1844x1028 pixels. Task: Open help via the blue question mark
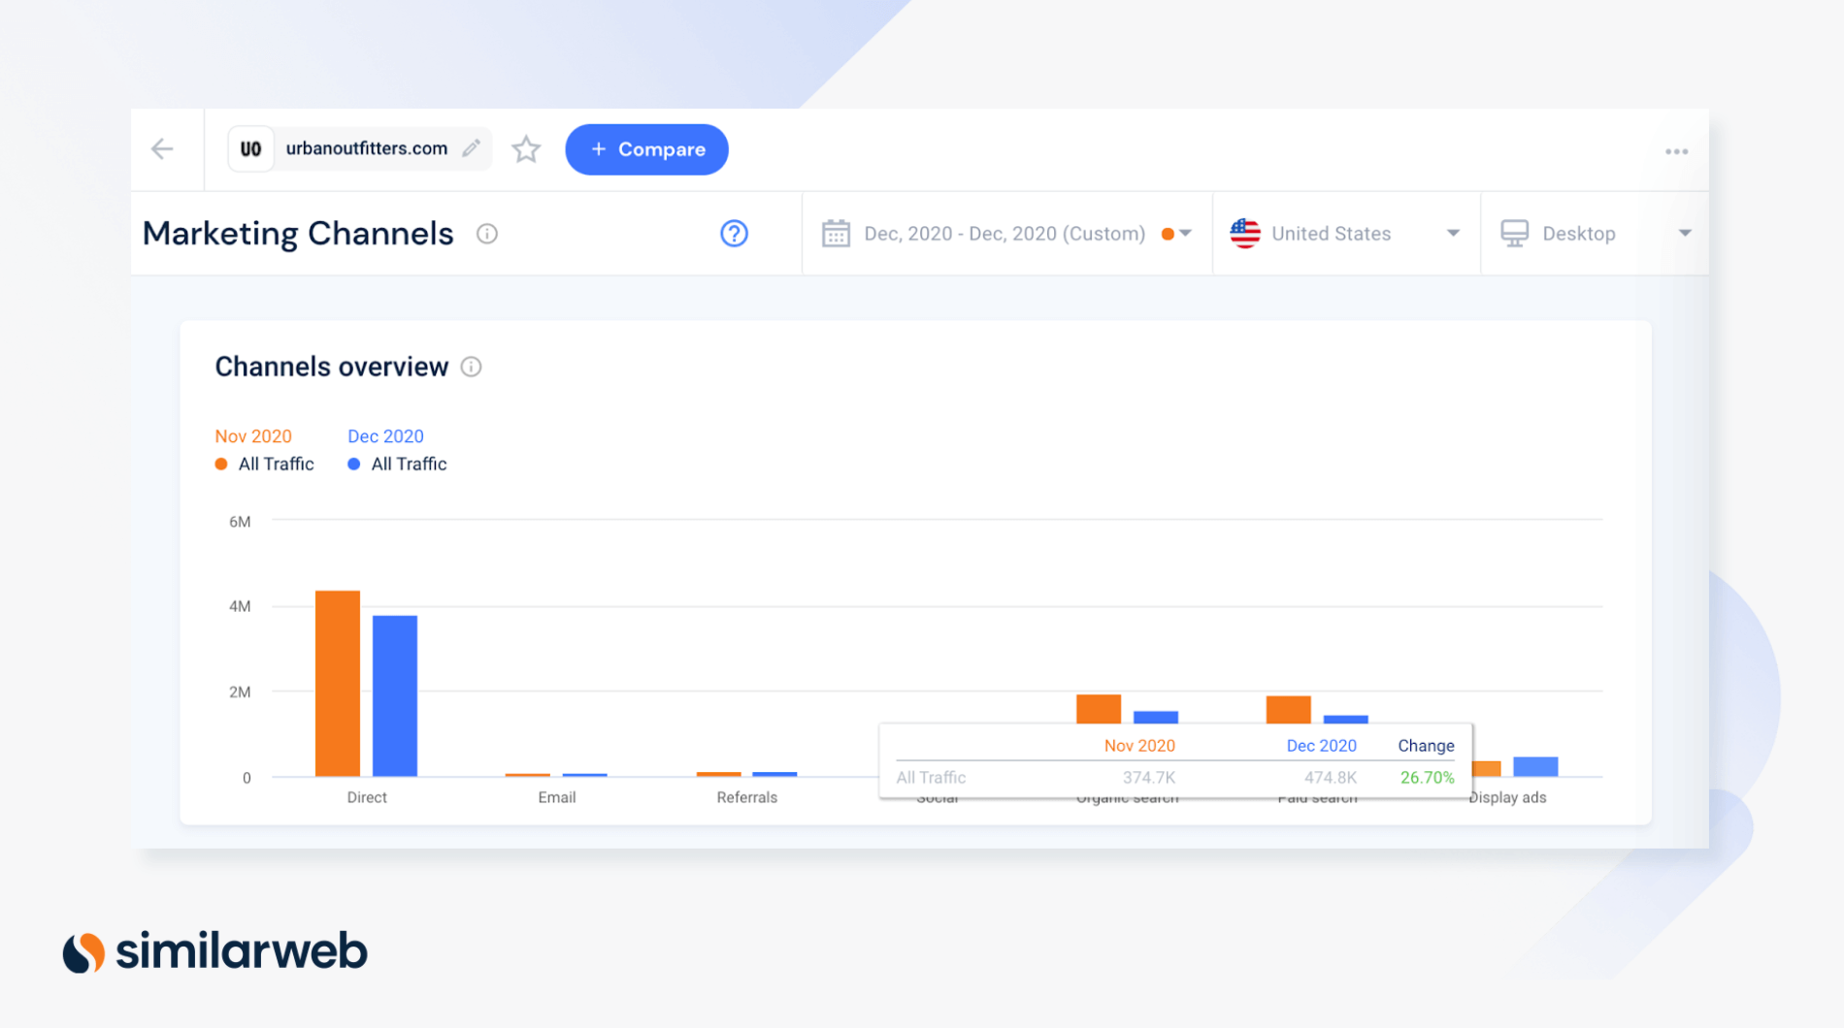[734, 234]
